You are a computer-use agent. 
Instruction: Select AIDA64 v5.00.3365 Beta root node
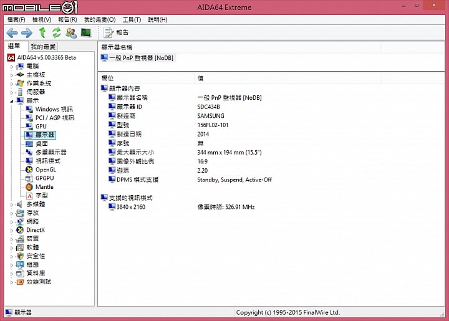[46, 57]
